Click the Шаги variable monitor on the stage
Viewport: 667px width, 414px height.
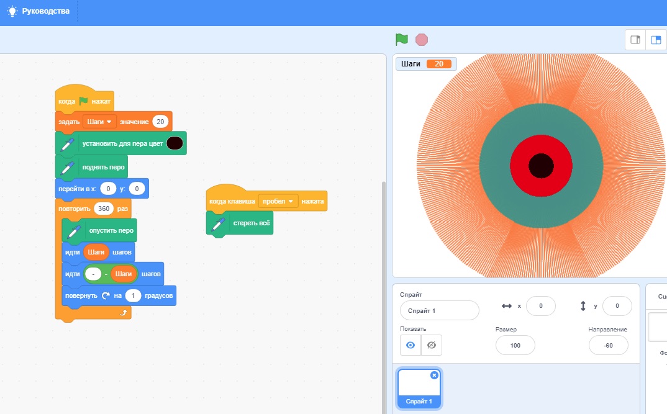tap(426, 64)
